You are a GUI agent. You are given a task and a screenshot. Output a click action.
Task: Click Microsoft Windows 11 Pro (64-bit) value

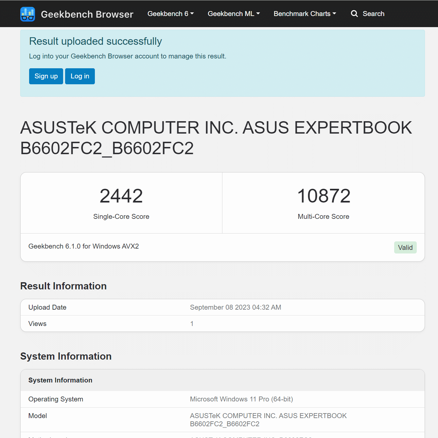tap(241, 399)
